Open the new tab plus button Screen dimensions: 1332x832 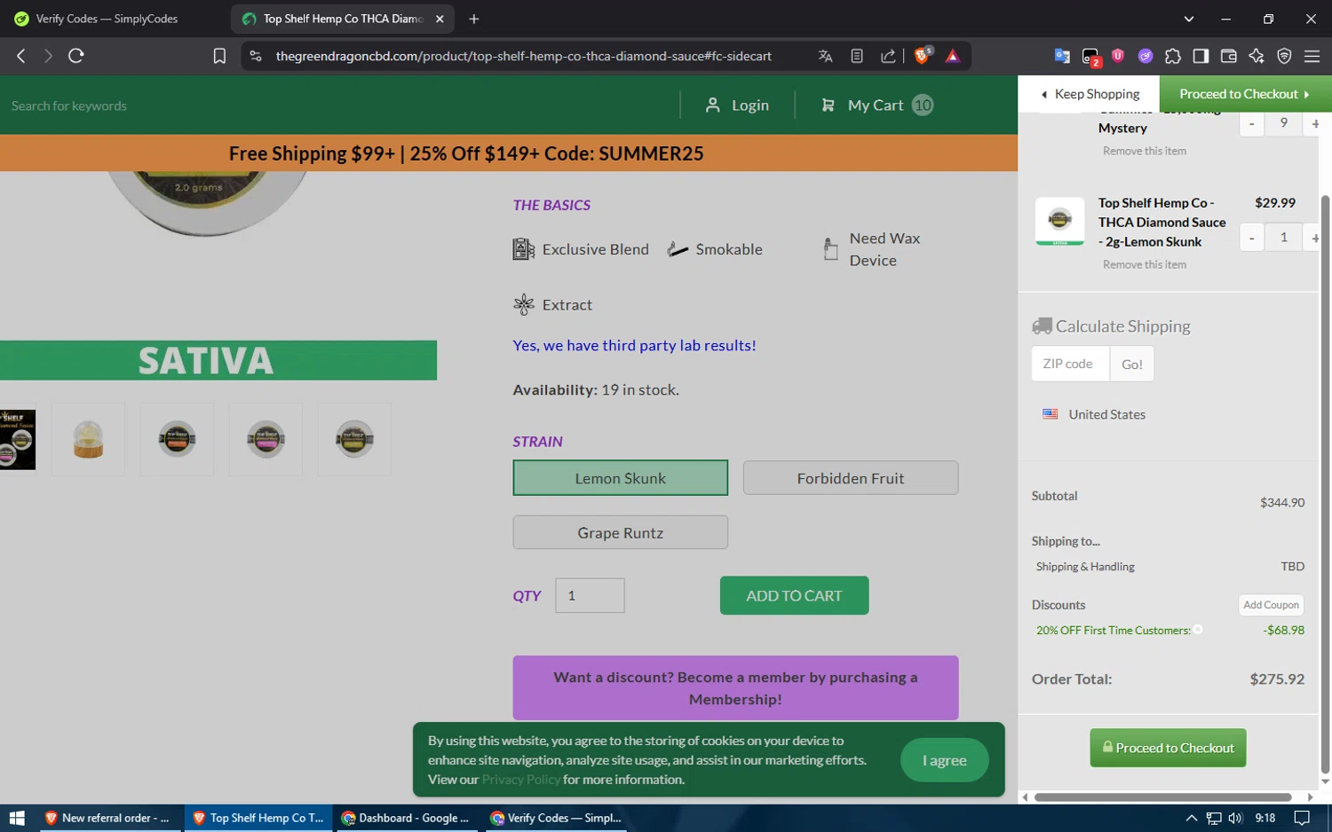(474, 19)
